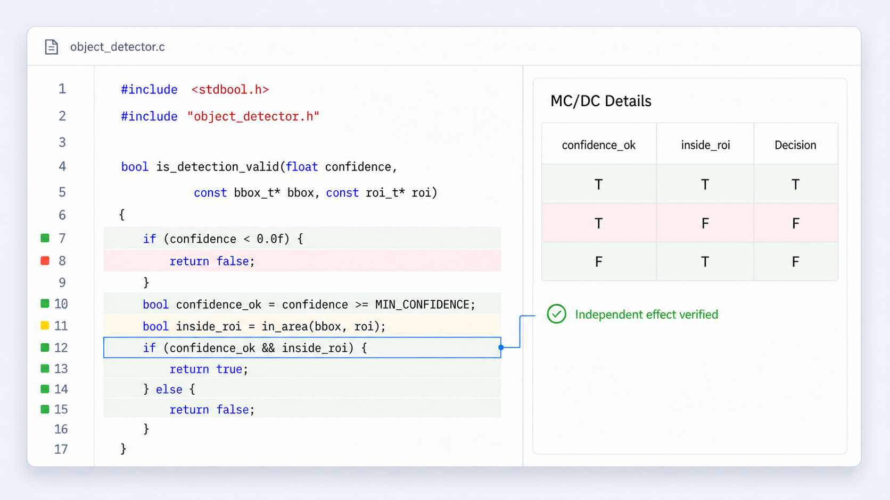Click the red coverage marker on line 8
Image resolution: width=890 pixels, height=500 pixels.
[45, 260]
